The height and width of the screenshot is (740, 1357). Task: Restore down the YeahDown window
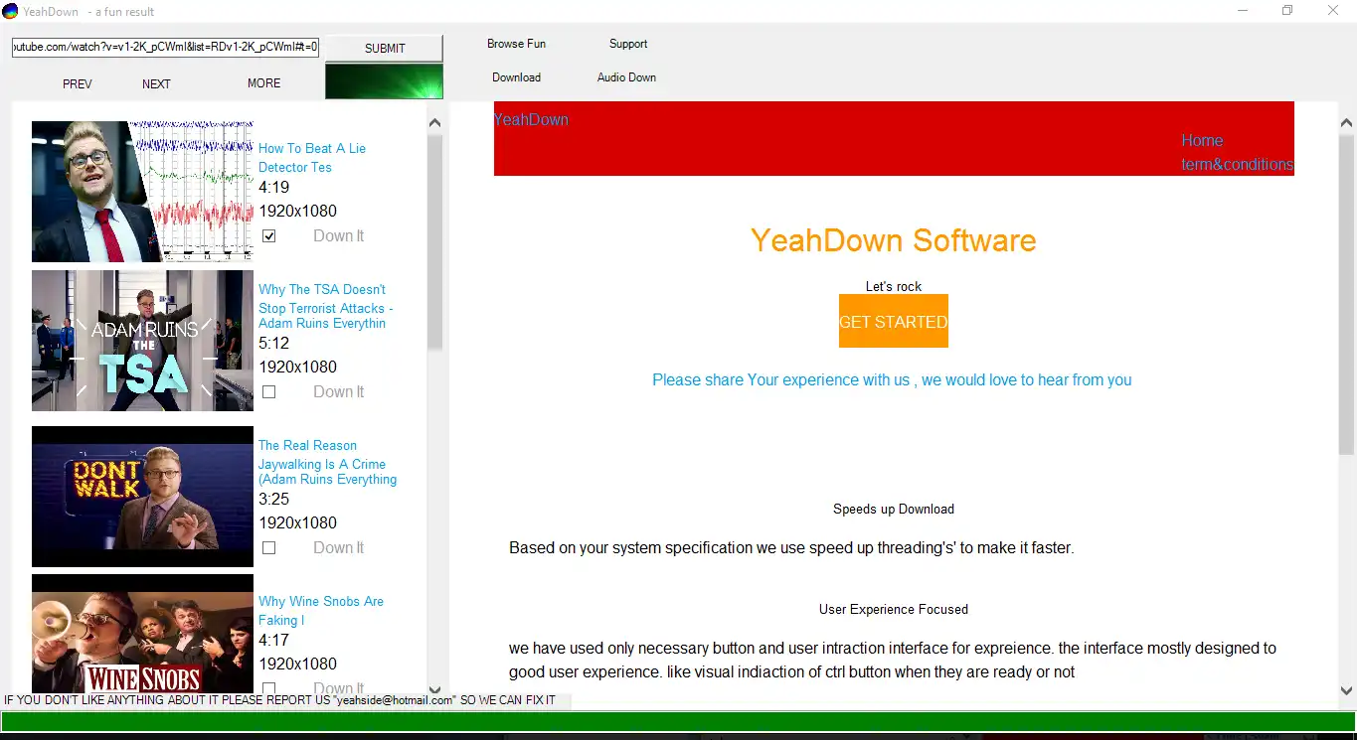pos(1287,11)
